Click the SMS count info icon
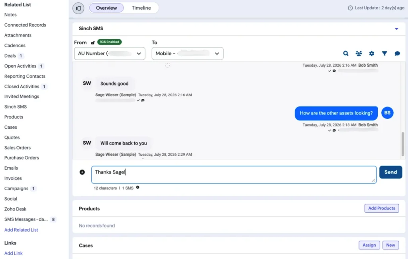Viewport: 408px width, 259px height. click(x=137, y=187)
